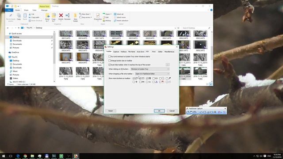The image size is (283, 159).
Task: Click the Cancel button in Settings
Action: tap(172, 111)
